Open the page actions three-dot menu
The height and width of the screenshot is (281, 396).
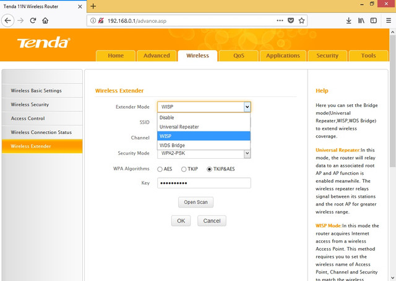point(280,20)
